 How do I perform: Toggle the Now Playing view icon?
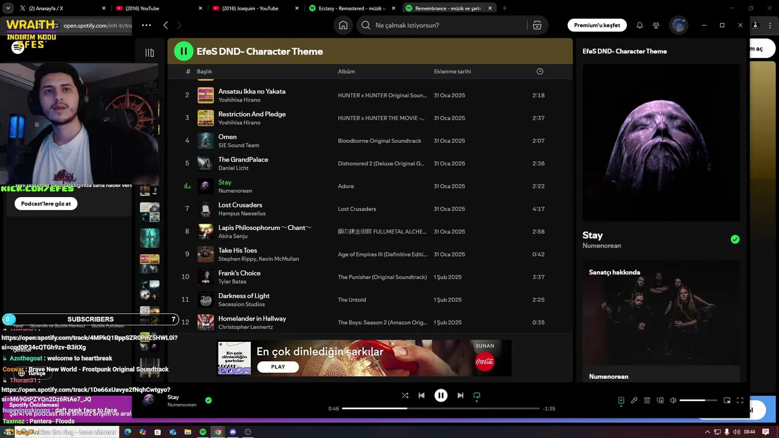621,400
